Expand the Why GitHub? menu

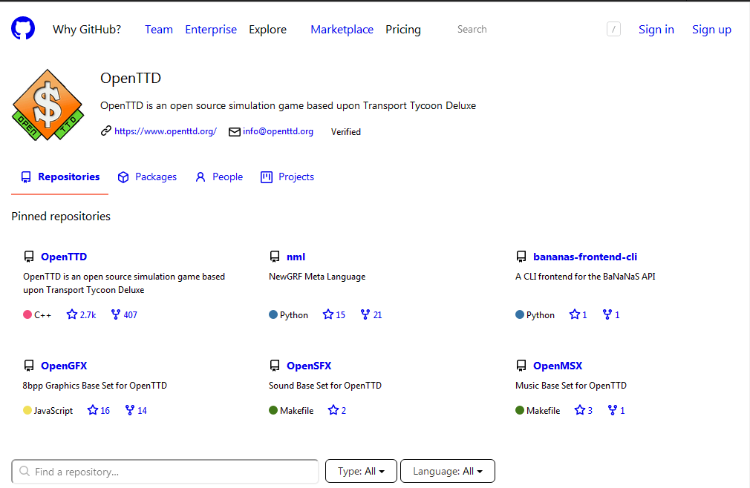click(87, 30)
